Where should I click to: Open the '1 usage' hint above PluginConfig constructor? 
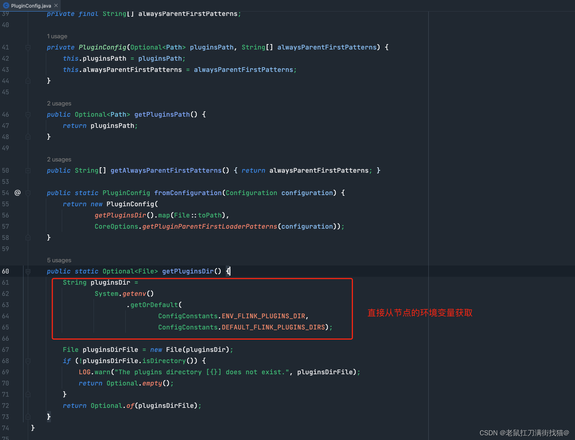point(57,36)
